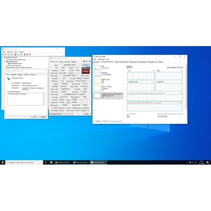Open Resource Monitor link in Task Manager
The height and width of the screenshot is (211, 211).
(x=114, y=121)
